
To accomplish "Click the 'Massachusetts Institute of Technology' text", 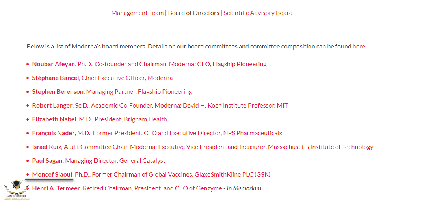I will 321,147.
